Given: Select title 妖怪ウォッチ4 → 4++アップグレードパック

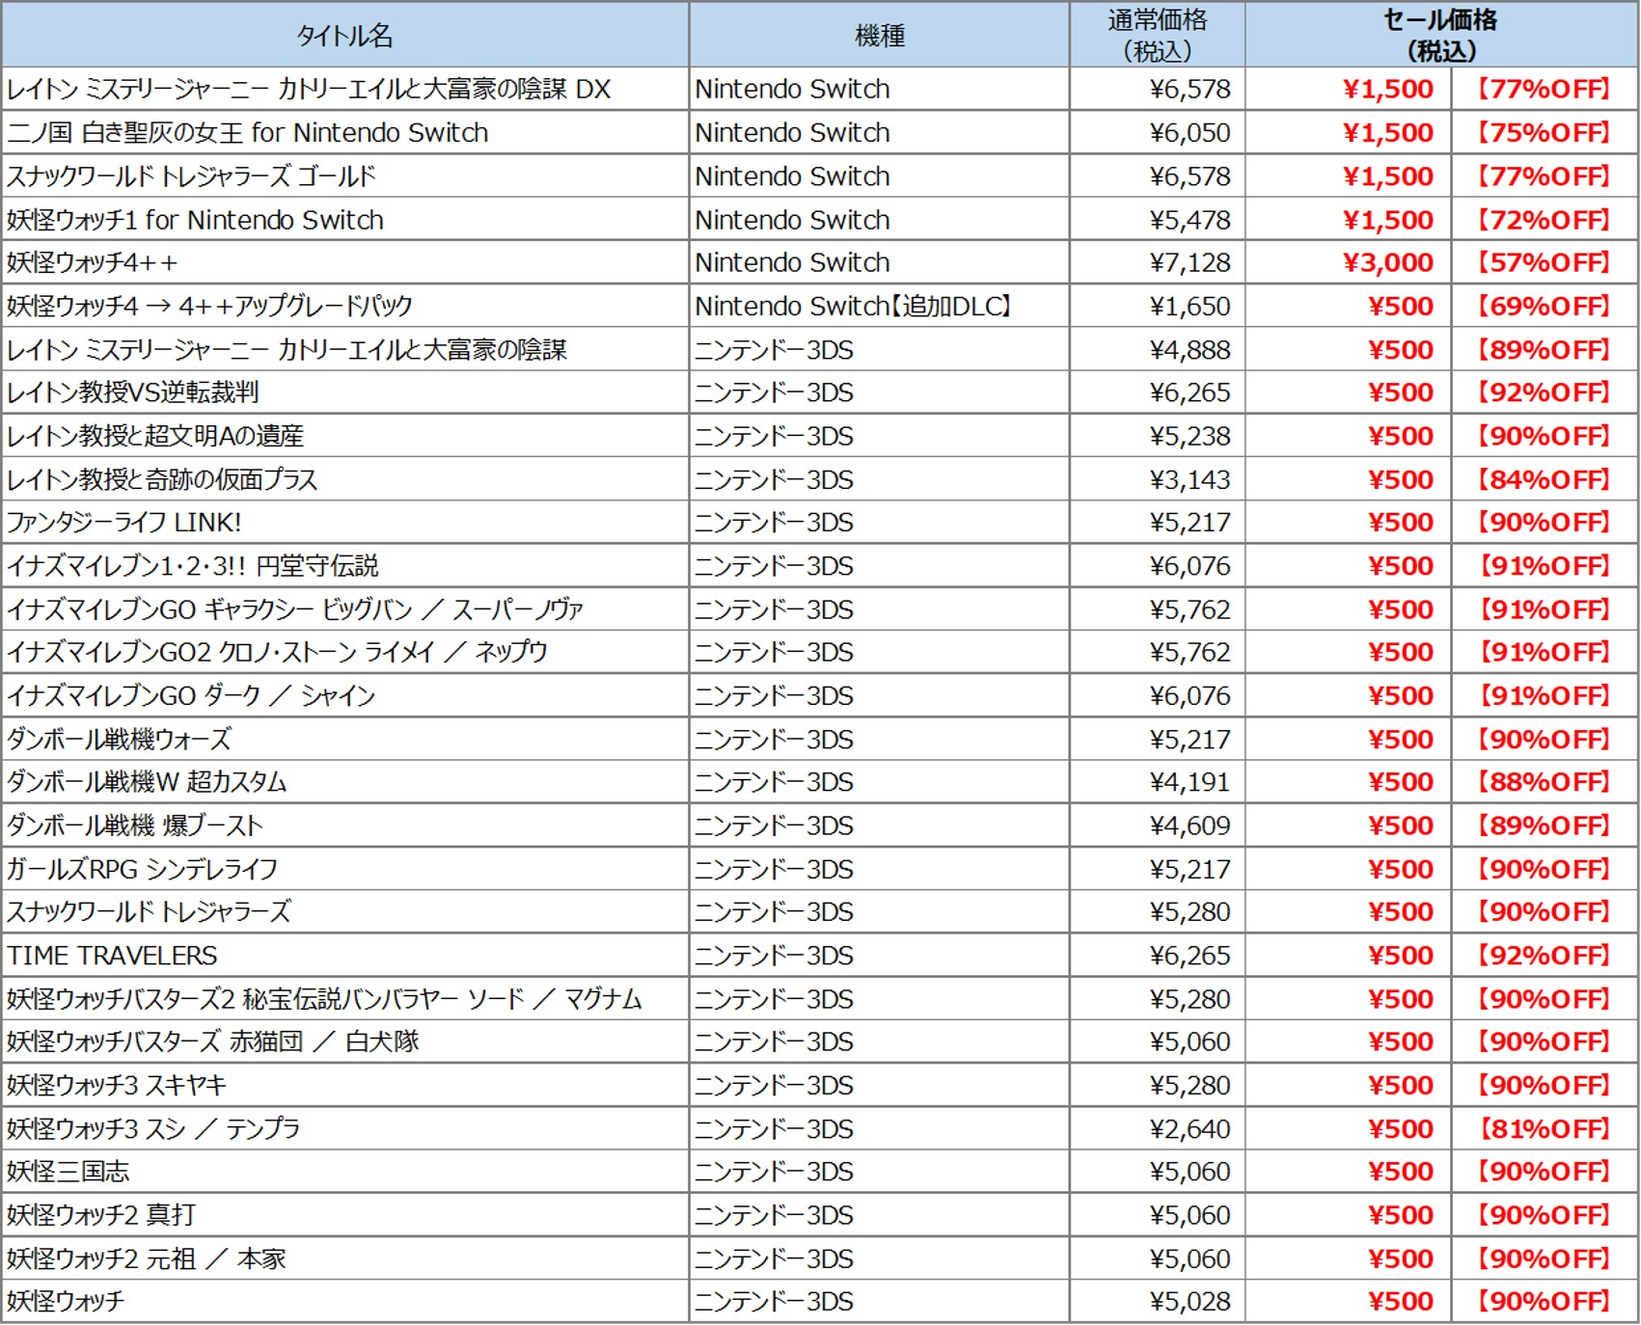Looking at the screenshot, I should 209,306.
